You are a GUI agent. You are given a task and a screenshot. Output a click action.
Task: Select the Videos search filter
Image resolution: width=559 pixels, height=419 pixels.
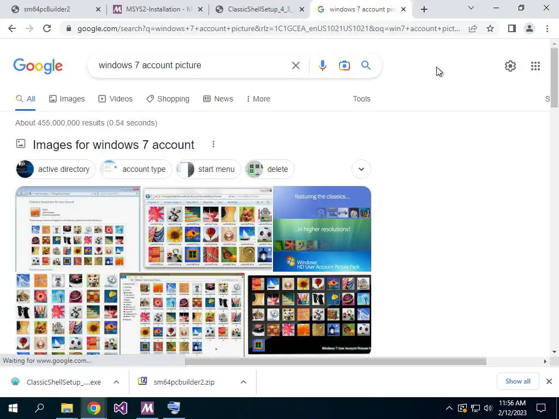pos(115,99)
